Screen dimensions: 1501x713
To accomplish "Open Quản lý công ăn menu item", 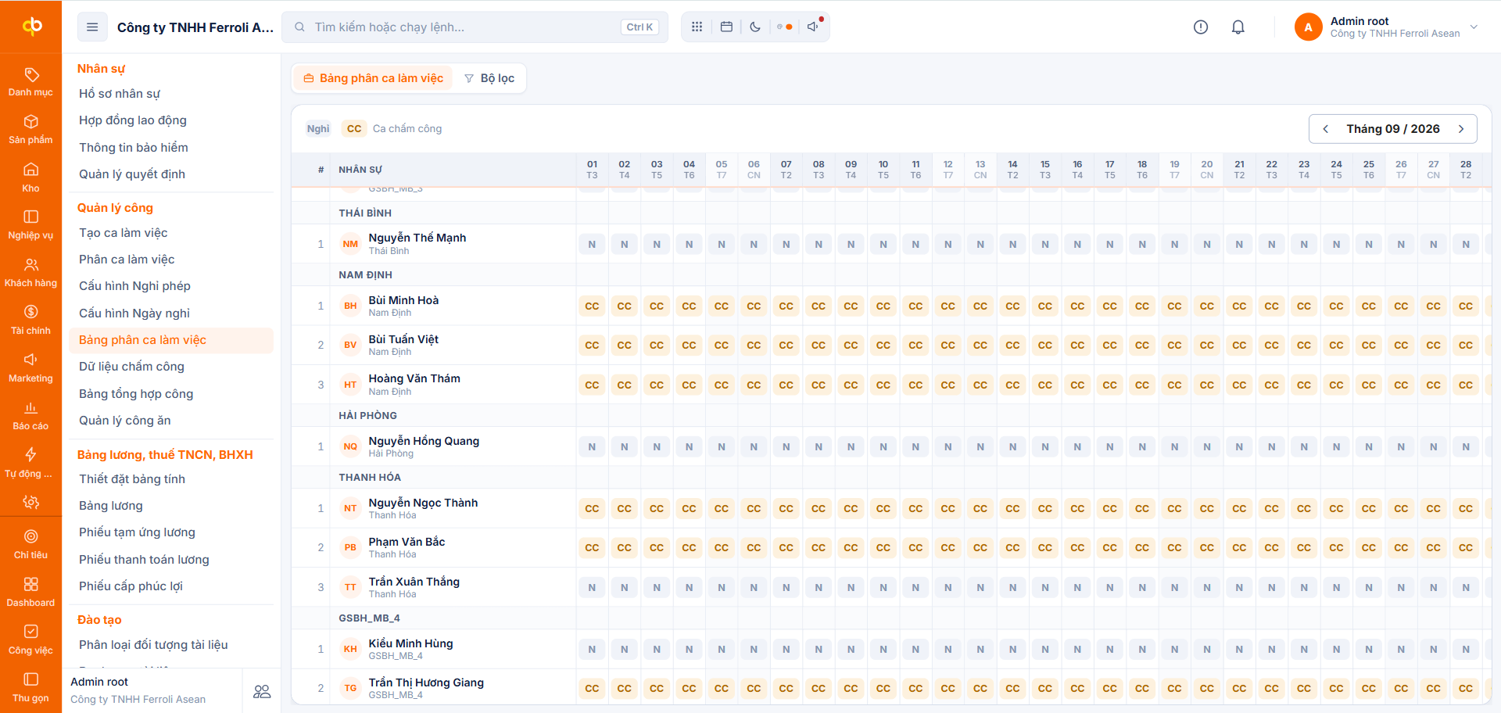I will (x=125, y=421).
